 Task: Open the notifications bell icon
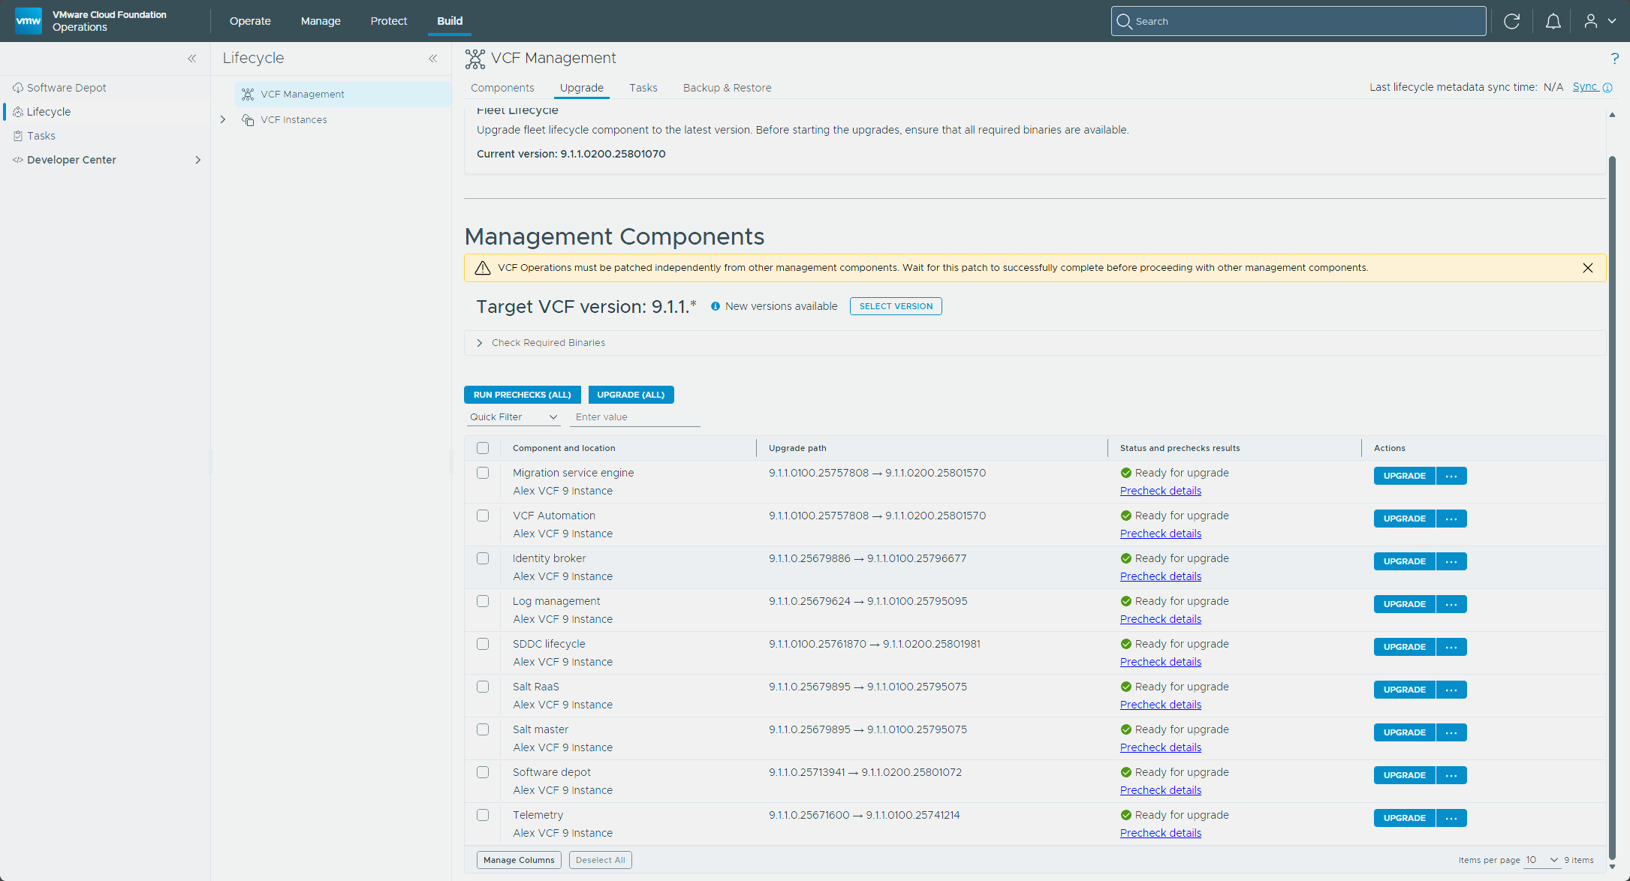(x=1553, y=21)
